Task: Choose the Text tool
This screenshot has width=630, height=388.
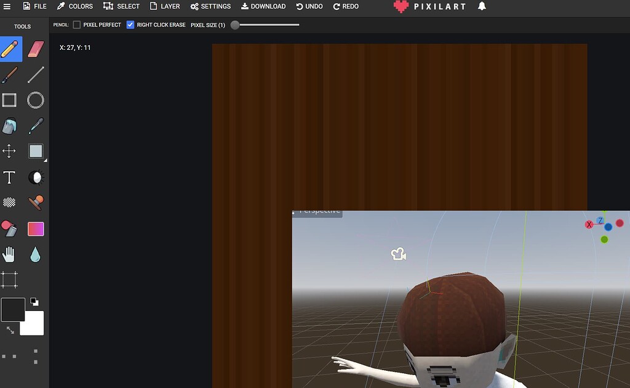Action: coord(9,177)
